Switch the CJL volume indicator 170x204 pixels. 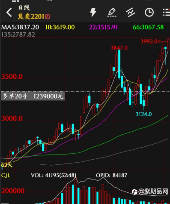coord(6,176)
